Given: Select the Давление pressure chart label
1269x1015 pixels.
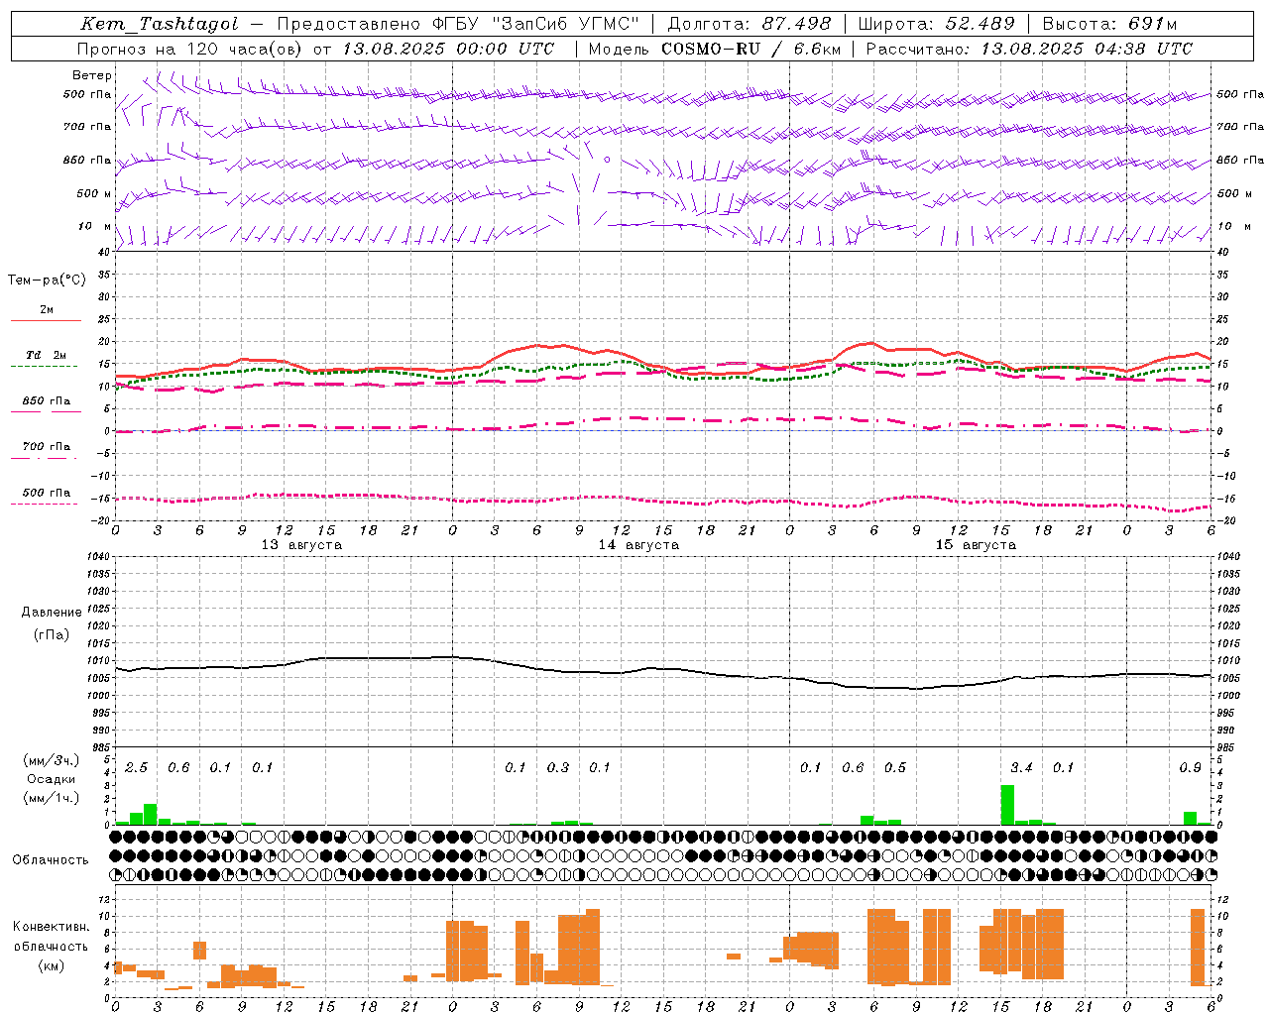Looking at the screenshot, I should click(52, 613).
